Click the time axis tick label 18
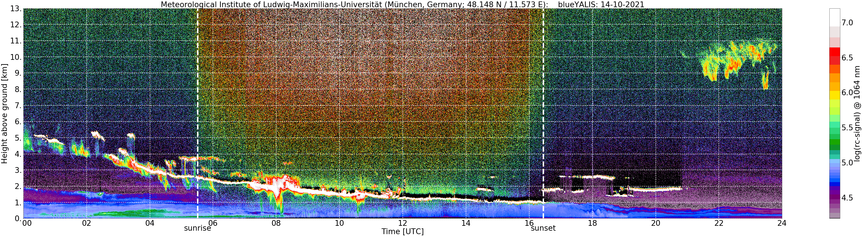Viewport: 863px width, 237px height. point(592,223)
